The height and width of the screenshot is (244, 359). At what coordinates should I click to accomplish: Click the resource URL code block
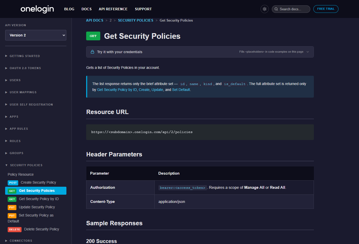click(x=200, y=132)
